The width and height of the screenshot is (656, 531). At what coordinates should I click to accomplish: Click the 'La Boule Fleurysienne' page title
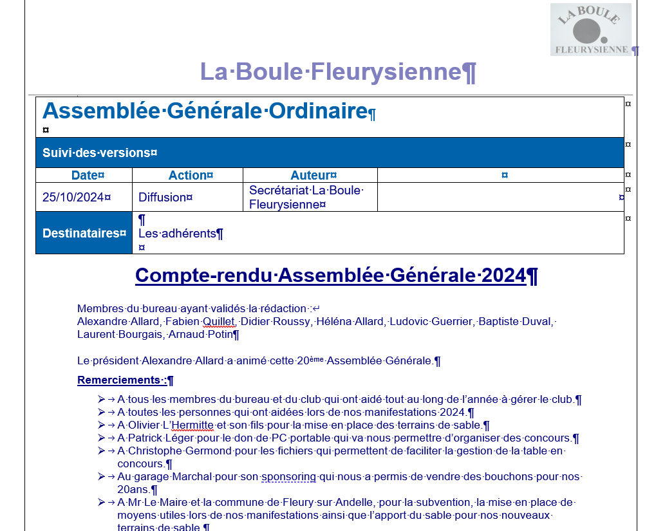[337, 71]
